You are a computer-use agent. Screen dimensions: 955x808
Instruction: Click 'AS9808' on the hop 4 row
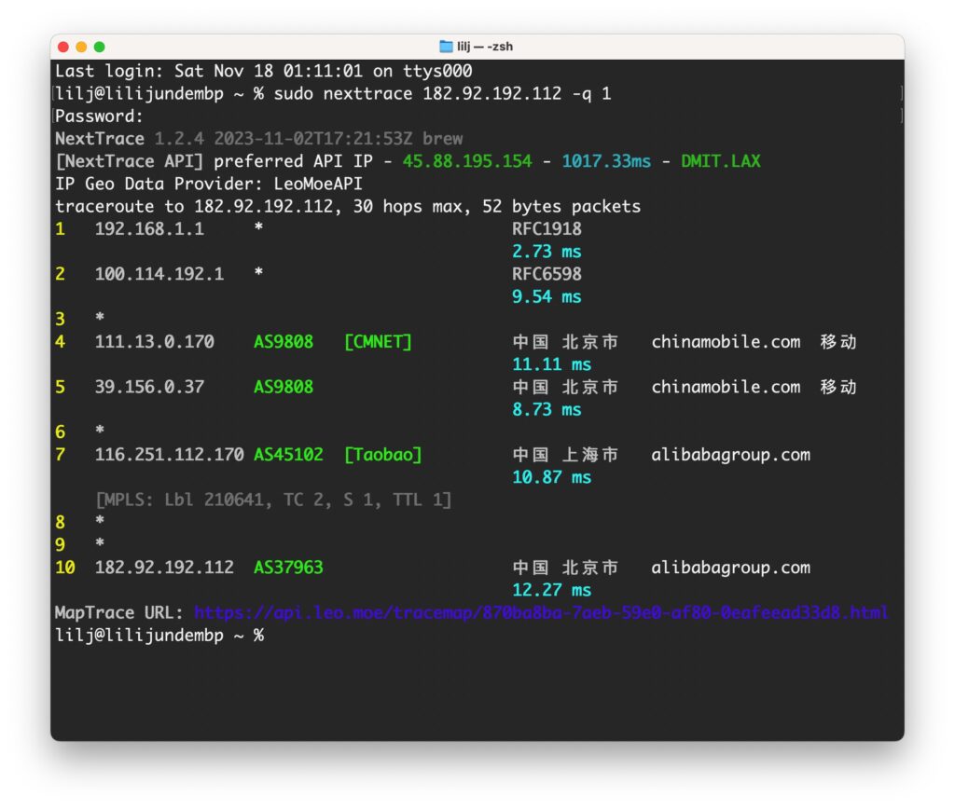284,341
